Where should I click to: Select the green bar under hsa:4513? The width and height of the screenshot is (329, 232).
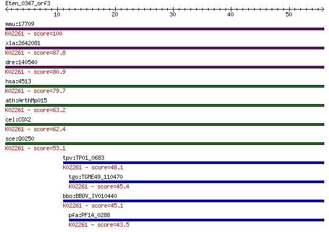(x=164, y=87)
